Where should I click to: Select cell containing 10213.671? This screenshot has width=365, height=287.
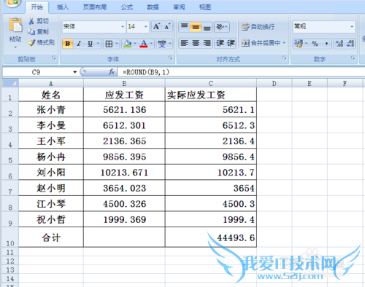click(124, 173)
